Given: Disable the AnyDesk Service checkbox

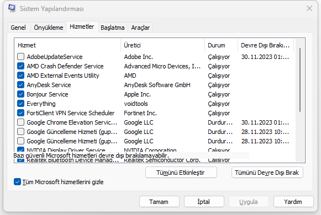Looking at the screenshot, I should (20, 85).
